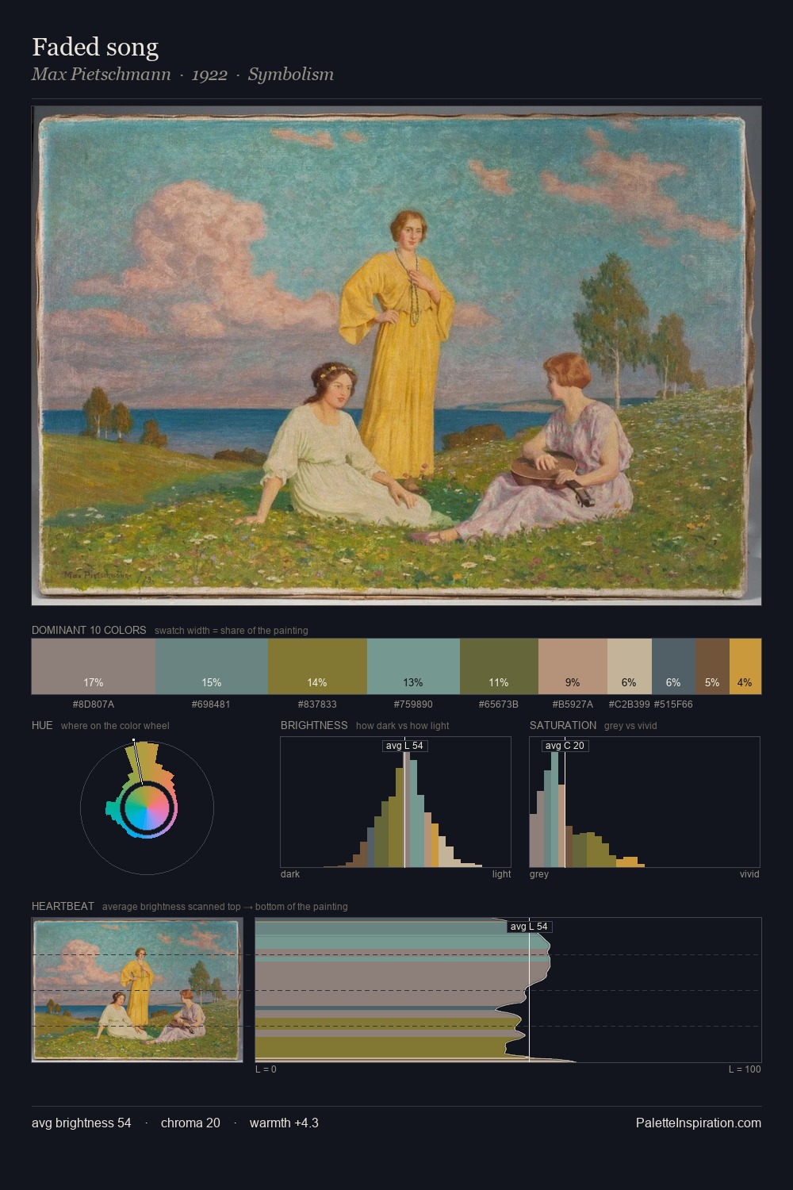
Task: Click hex code #515F66
Action: (673, 704)
